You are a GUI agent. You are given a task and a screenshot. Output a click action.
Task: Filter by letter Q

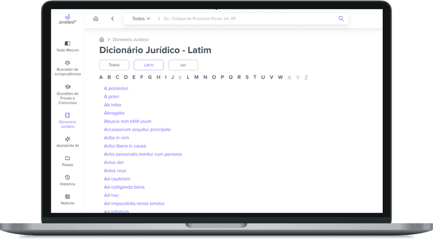tap(230, 77)
